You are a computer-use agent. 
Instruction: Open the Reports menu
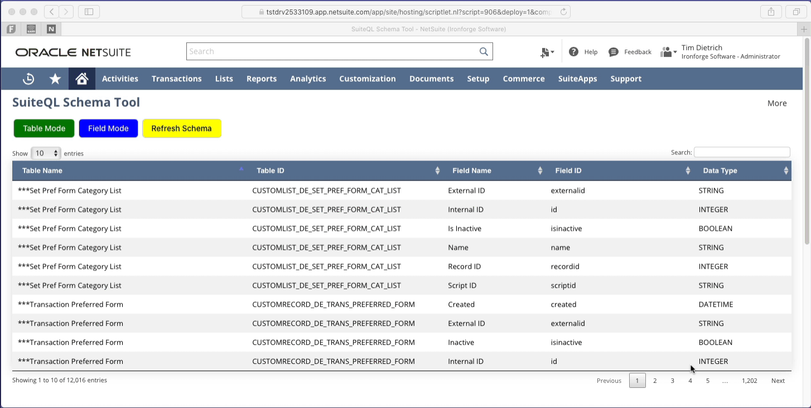[x=261, y=79]
